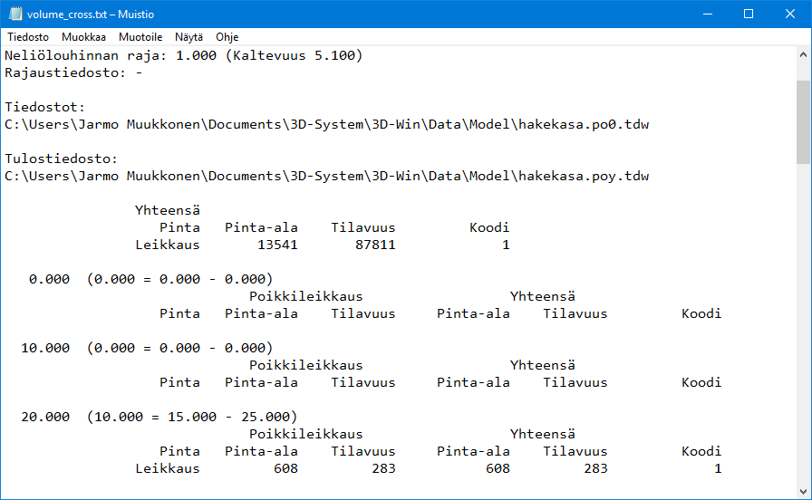Click the vertical scrollbar thumb
The height and width of the screenshot is (500, 812).
804,122
